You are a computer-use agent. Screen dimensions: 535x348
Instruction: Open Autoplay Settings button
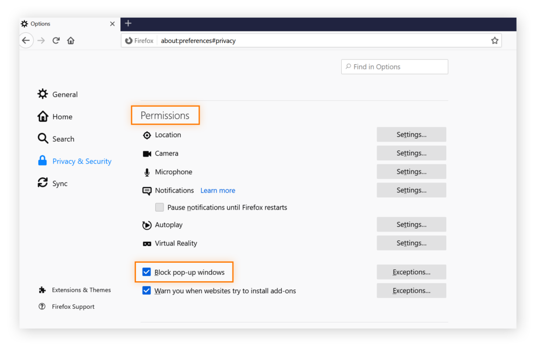point(411,224)
